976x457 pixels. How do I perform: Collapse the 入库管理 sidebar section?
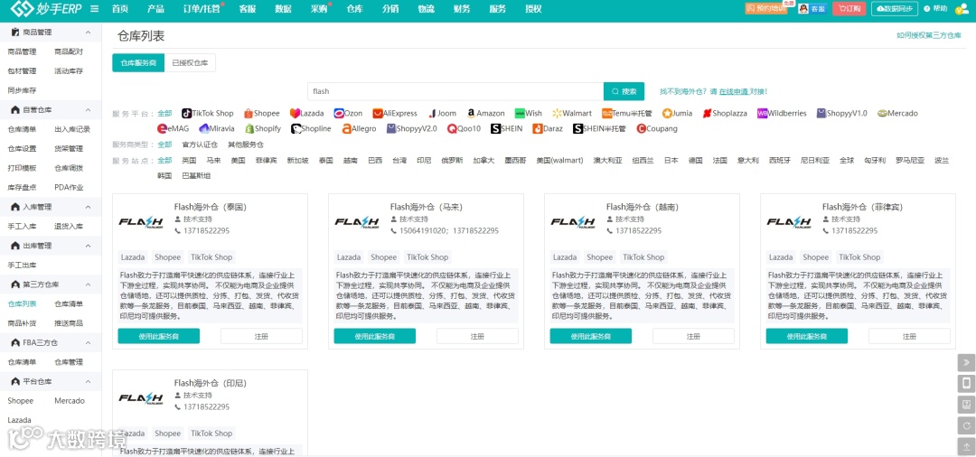pyautogui.click(x=88, y=207)
